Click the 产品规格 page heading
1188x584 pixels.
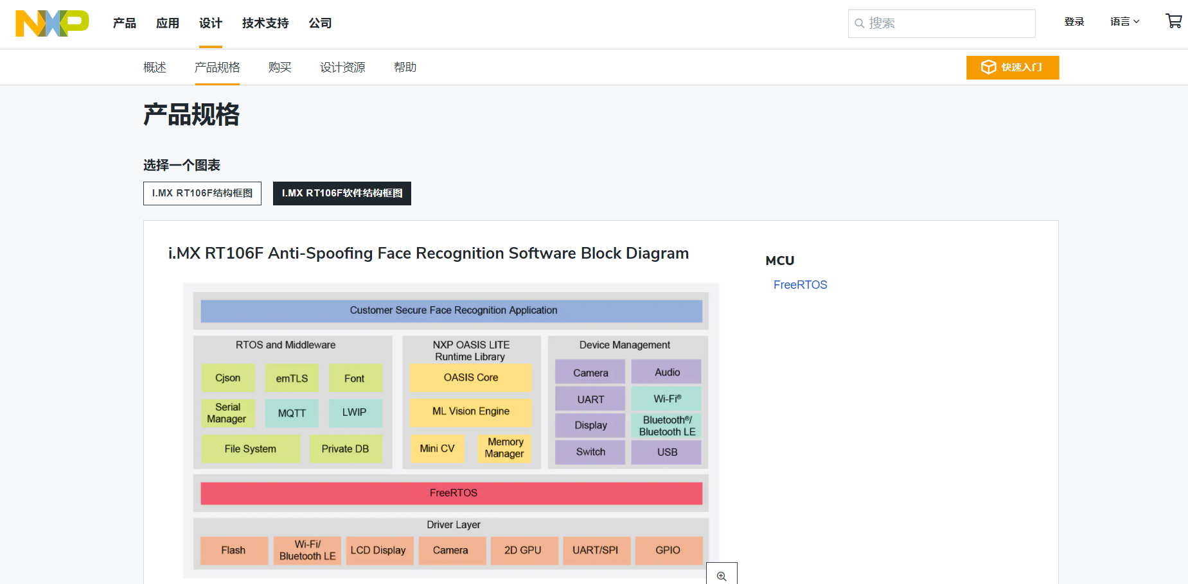point(191,115)
